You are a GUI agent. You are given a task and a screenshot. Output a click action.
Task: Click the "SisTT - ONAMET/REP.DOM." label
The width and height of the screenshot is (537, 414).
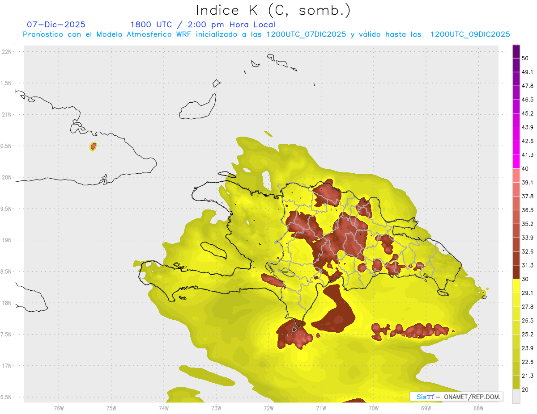point(456,397)
